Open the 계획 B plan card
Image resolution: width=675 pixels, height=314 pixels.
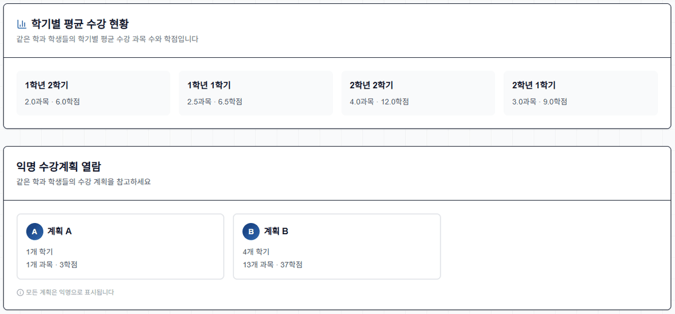click(336, 246)
